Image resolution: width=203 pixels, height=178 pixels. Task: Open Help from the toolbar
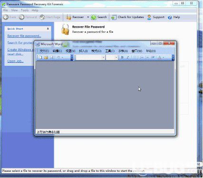(174, 17)
